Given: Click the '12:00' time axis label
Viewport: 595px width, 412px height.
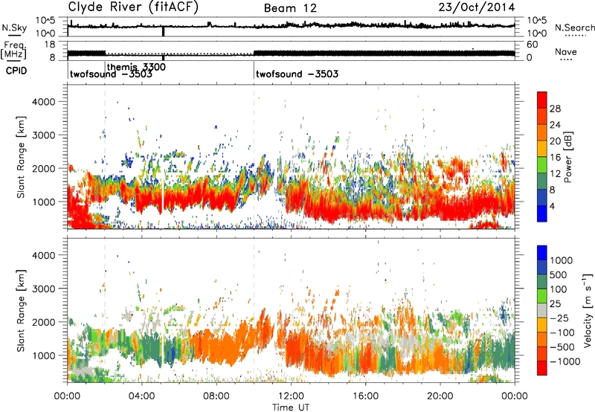Looking at the screenshot, I should pos(291,396).
